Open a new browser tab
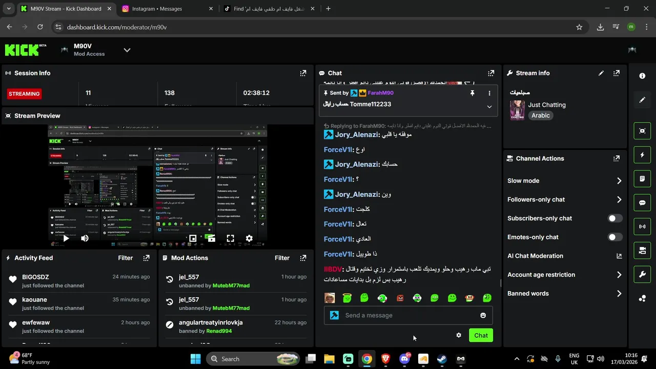This screenshot has width=656, height=369. coord(328,9)
